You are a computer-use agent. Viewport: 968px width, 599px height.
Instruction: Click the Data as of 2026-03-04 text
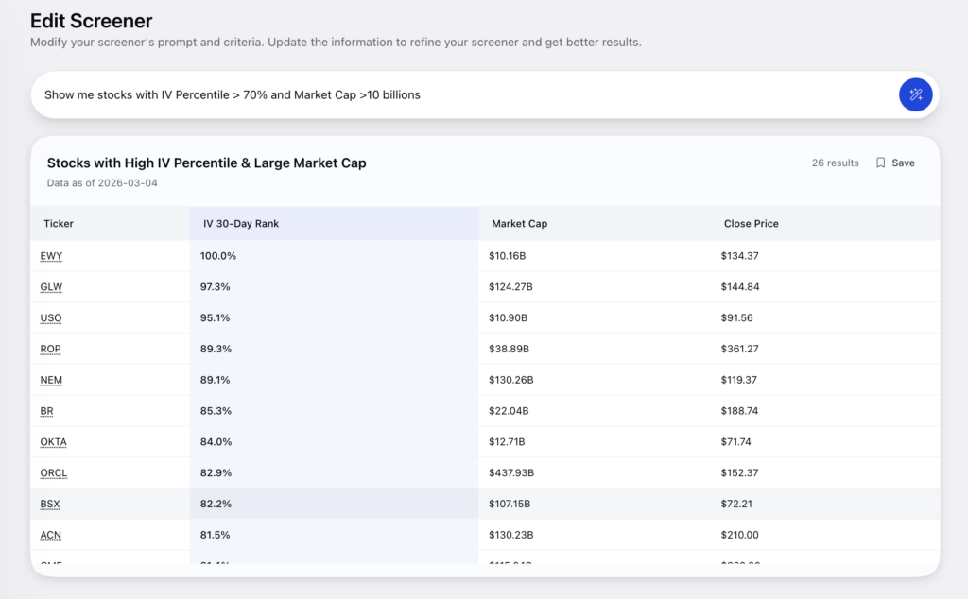coord(102,183)
